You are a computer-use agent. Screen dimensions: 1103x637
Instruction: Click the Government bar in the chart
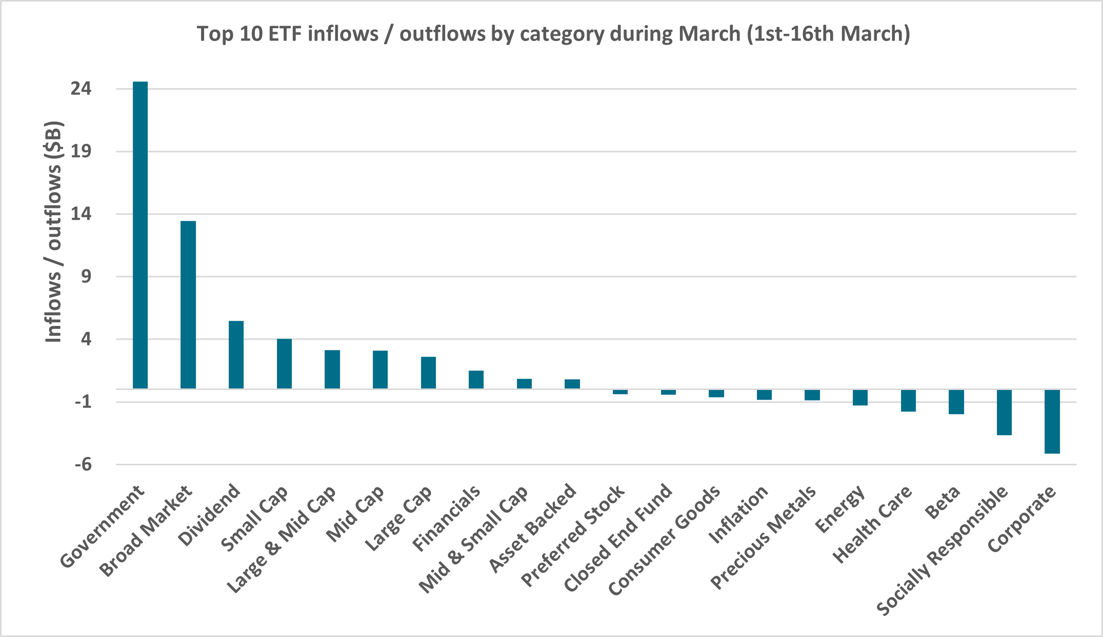(140, 235)
